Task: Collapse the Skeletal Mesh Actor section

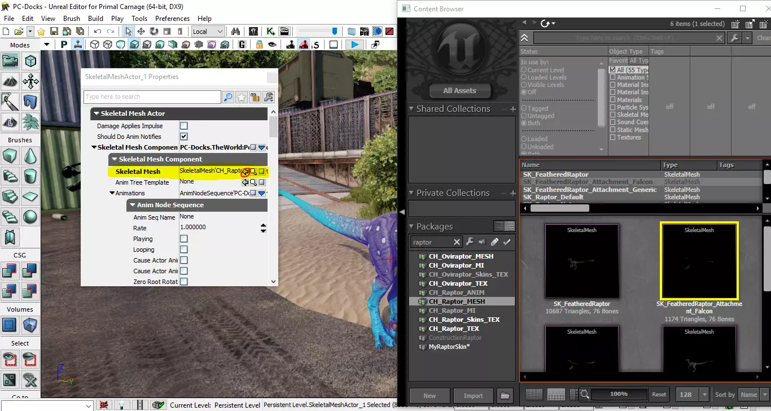Action: tap(97, 114)
